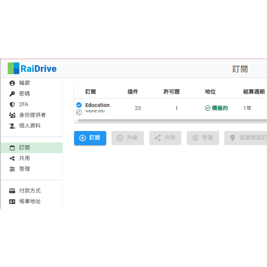267x267 pixels.
Task: Click the 身份提供者 people icon
Action: click(x=12, y=115)
